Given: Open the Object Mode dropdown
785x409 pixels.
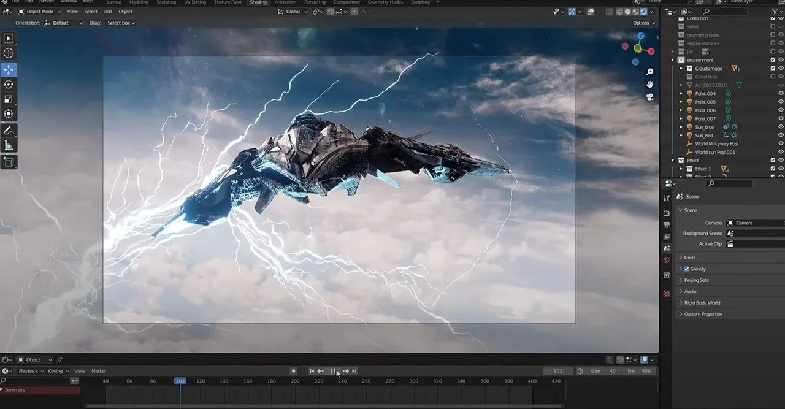Looking at the screenshot, I should coord(39,12).
